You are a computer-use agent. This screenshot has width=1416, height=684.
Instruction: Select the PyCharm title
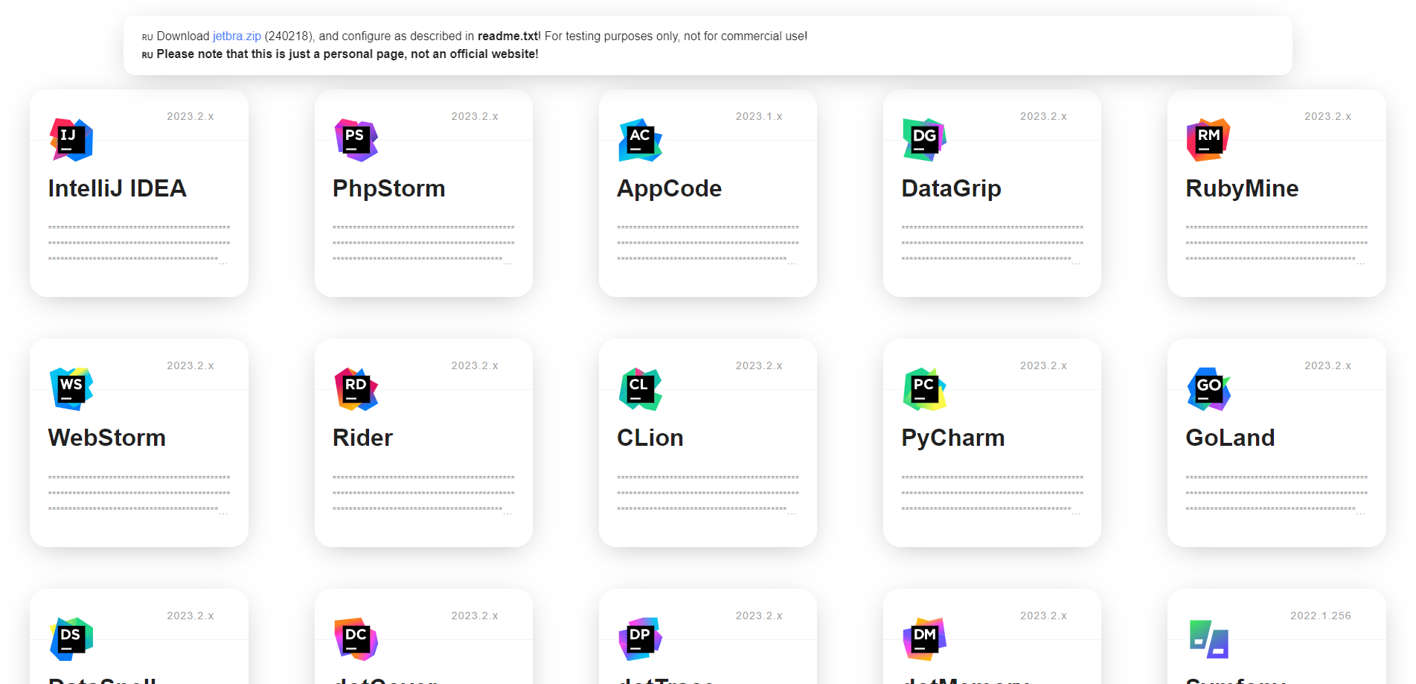coord(952,438)
